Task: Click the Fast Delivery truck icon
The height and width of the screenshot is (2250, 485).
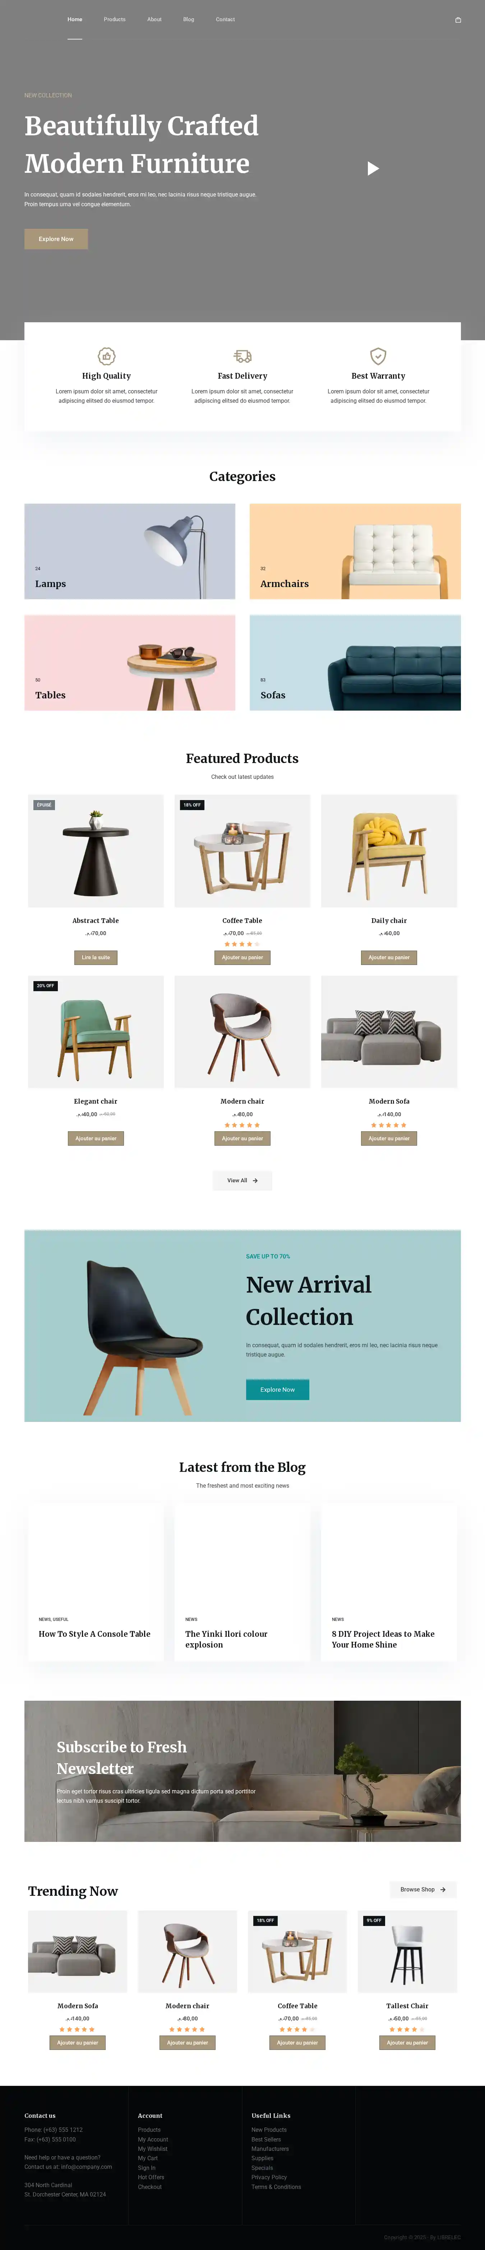Action: point(242,356)
